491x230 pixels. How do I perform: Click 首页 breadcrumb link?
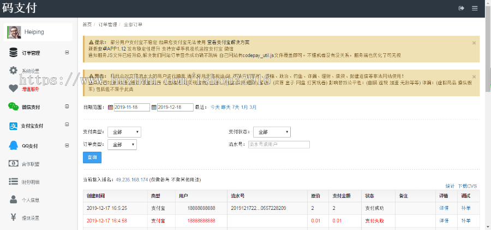point(87,24)
